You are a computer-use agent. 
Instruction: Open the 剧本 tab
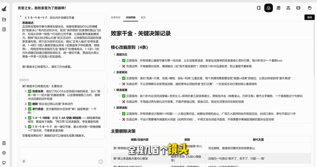tap(143, 18)
